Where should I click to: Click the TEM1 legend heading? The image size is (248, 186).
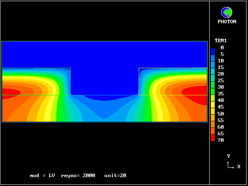point(220,41)
